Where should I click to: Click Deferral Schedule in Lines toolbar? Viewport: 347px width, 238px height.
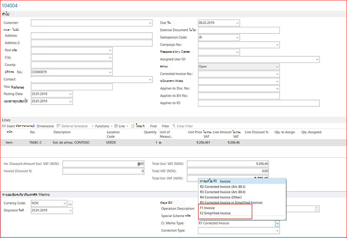72,126
